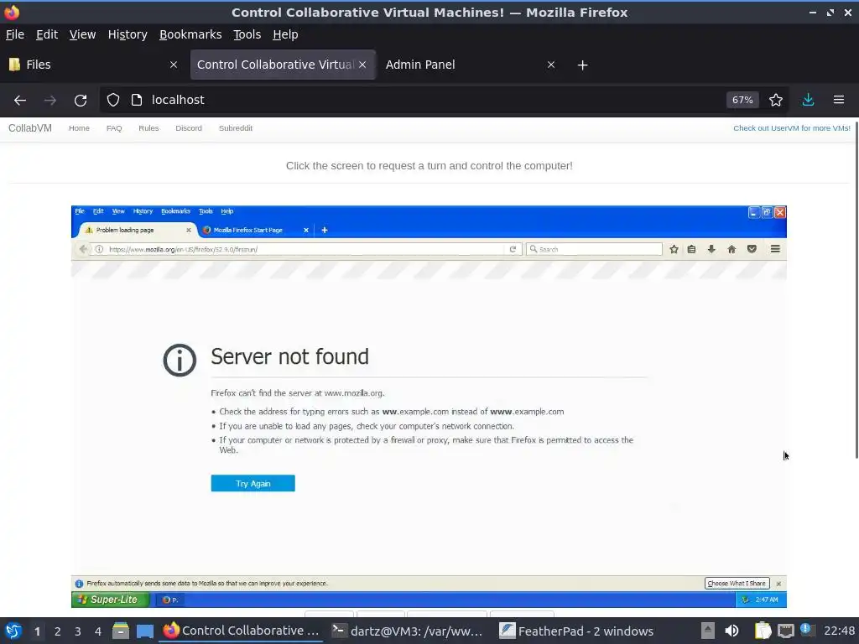Open the downloads arrow in VM Firefox toolbar
This screenshot has height=644, width=859.
711,249
